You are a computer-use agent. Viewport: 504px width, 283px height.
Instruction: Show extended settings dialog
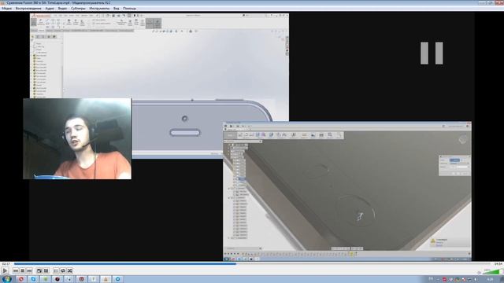tap(46, 270)
